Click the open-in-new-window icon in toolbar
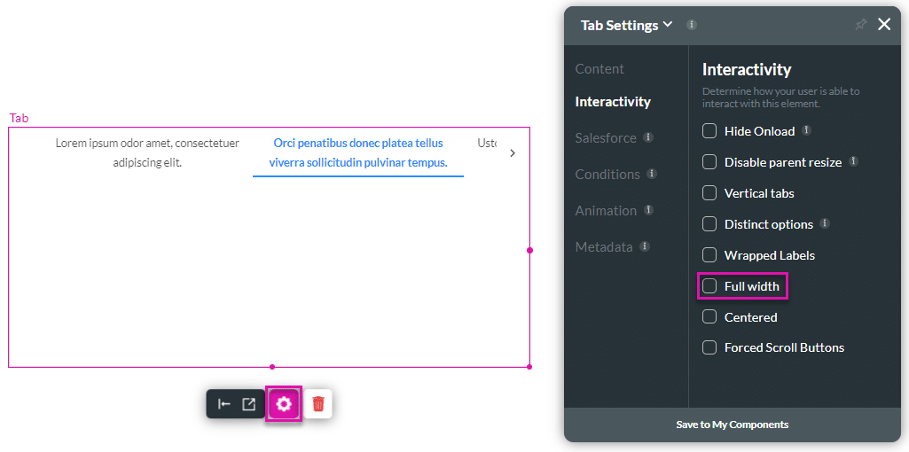 tap(249, 404)
